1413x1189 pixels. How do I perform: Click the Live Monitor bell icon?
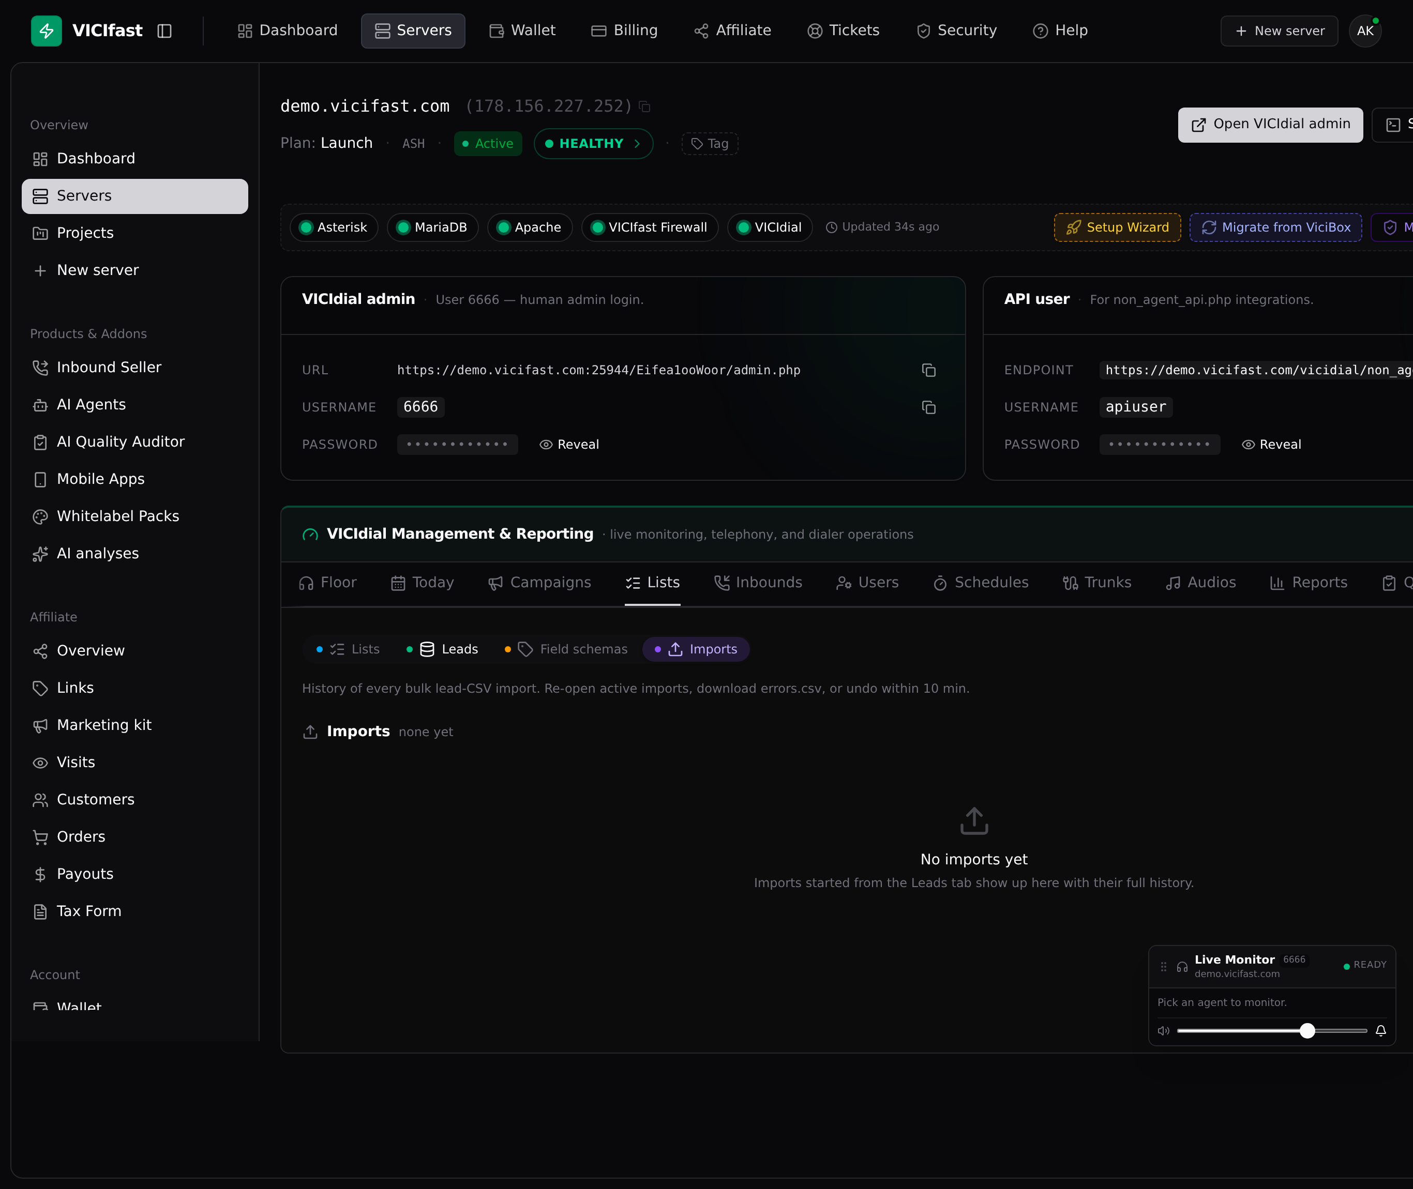click(1380, 1031)
